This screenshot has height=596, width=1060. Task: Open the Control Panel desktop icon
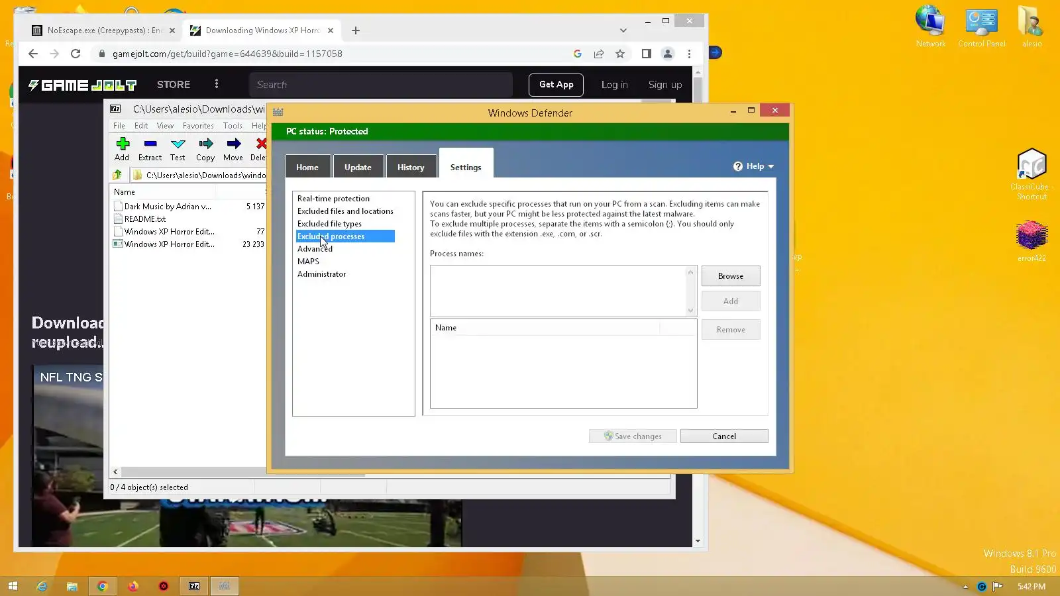tap(981, 26)
